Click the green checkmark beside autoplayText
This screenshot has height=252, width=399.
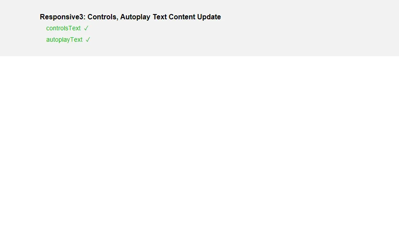[88, 40]
